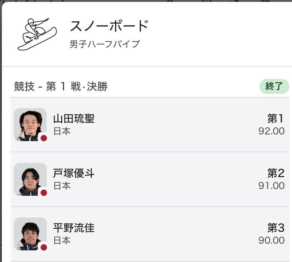Click the green 終了 status badge
Screen dimensions: 292x262
(x=274, y=86)
